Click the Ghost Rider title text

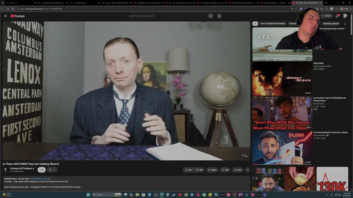pos(318,63)
